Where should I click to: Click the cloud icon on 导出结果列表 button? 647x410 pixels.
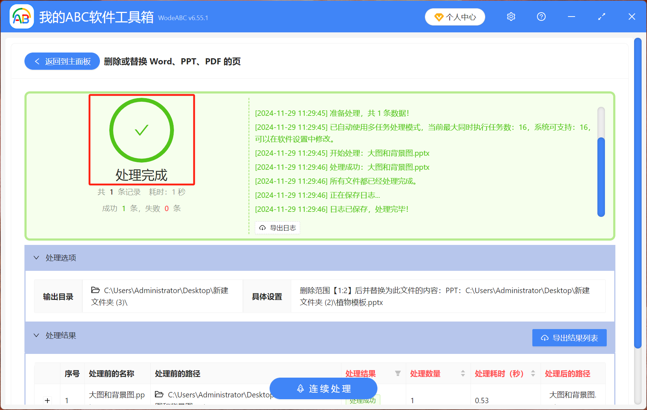(x=543, y=338)
